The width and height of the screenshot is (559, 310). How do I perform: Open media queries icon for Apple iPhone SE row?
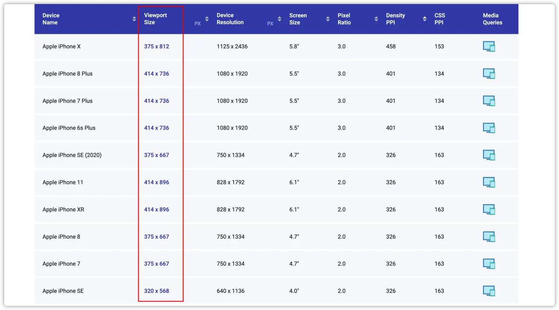tap(489, 291)
